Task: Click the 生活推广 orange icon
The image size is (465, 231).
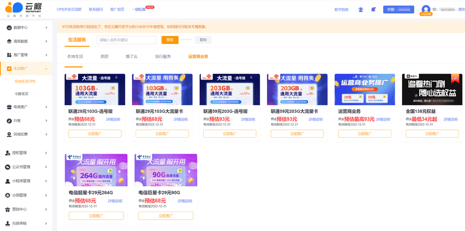Action: [9, 68]
